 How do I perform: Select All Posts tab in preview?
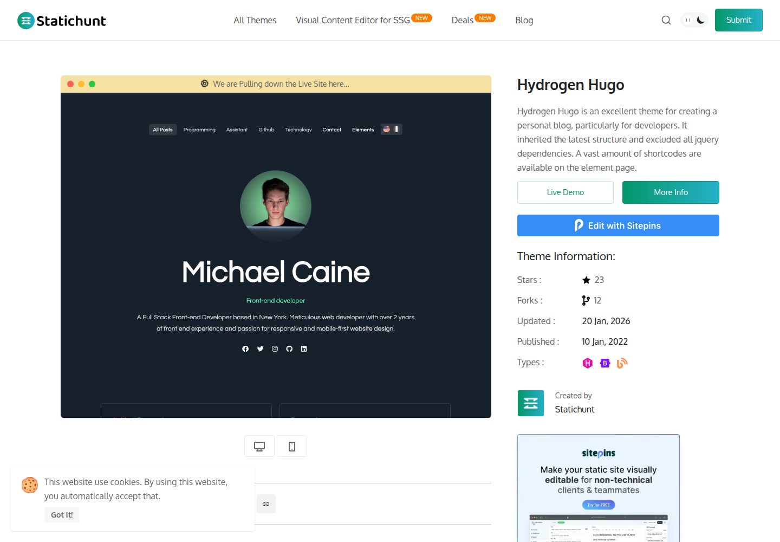pyautogui.click(x=162, y=130)
